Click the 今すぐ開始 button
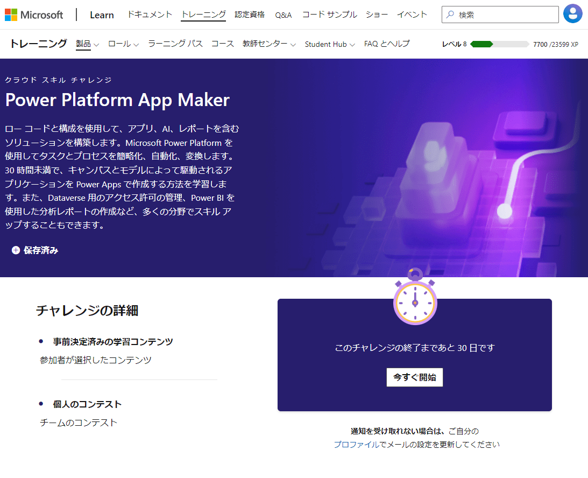 click(415, 377)
